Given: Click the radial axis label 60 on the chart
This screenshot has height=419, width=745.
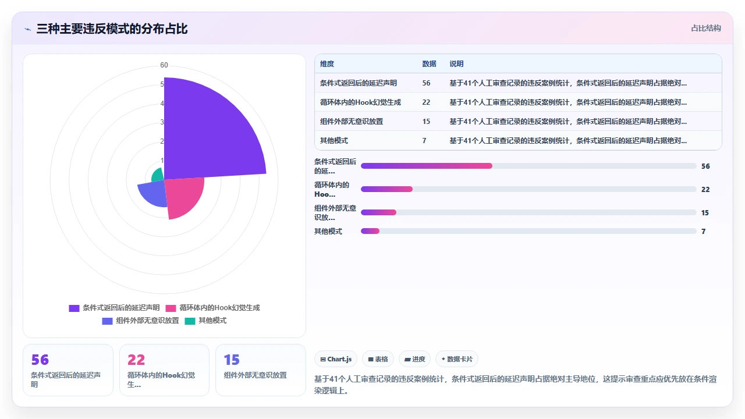Looking at the screenshot, I should click(x=164, y=65).
